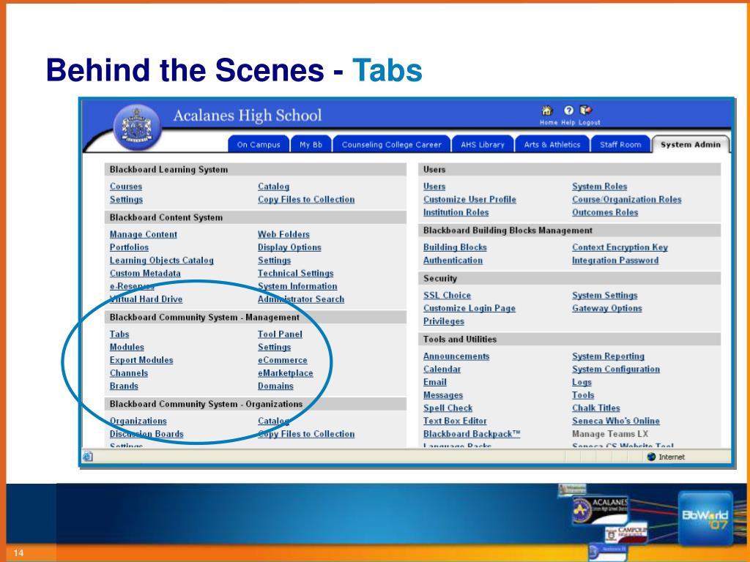Click the Users link

point(434,187)
